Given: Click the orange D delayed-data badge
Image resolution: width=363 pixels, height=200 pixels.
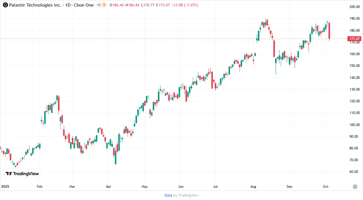Looking at the screenshot, I should (x=104, y=5).
